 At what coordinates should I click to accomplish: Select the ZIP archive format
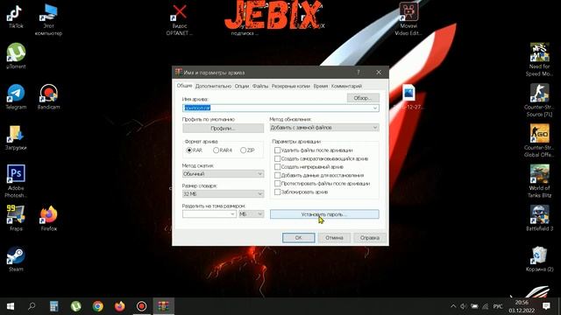[x=247, y=150]
